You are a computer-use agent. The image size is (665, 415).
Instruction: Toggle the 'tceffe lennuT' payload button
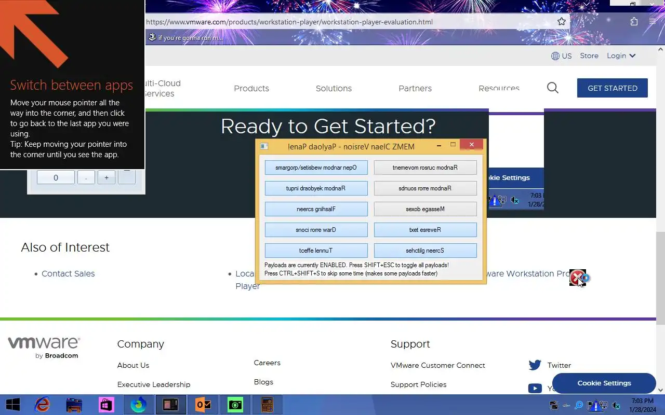(x=316, y=251)
